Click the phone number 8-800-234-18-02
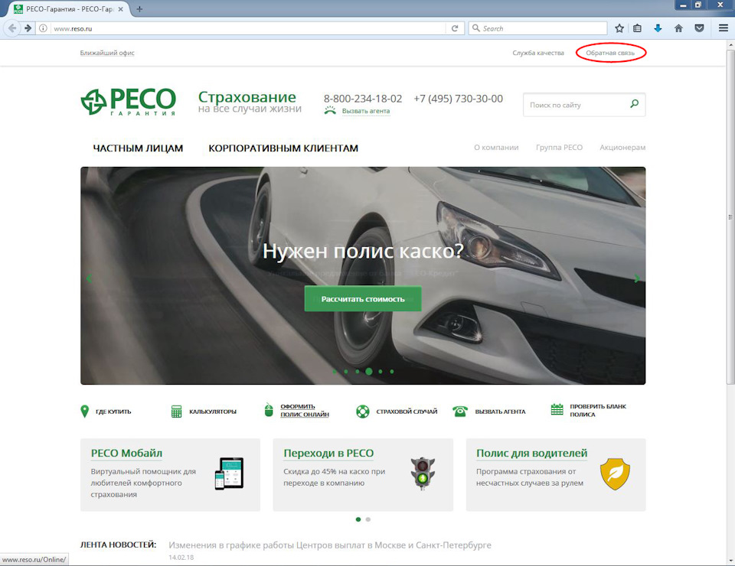 click(x=363, y=99)
